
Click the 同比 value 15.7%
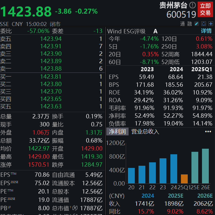(x=146, y=212)
